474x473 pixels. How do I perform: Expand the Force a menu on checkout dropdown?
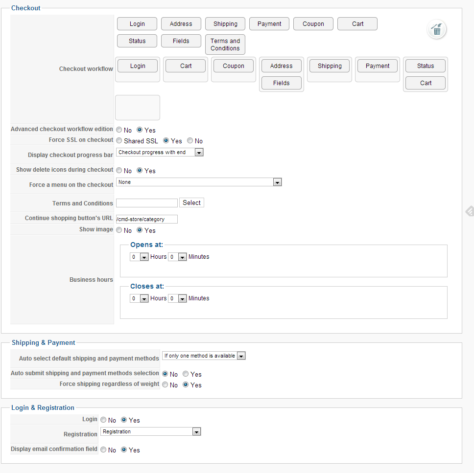199,182
